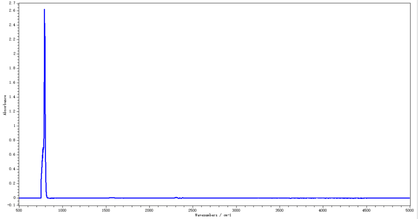Click the noisy baseline region near 4000 wavenumbers
The image size is (418, 219).
[323, 198]
